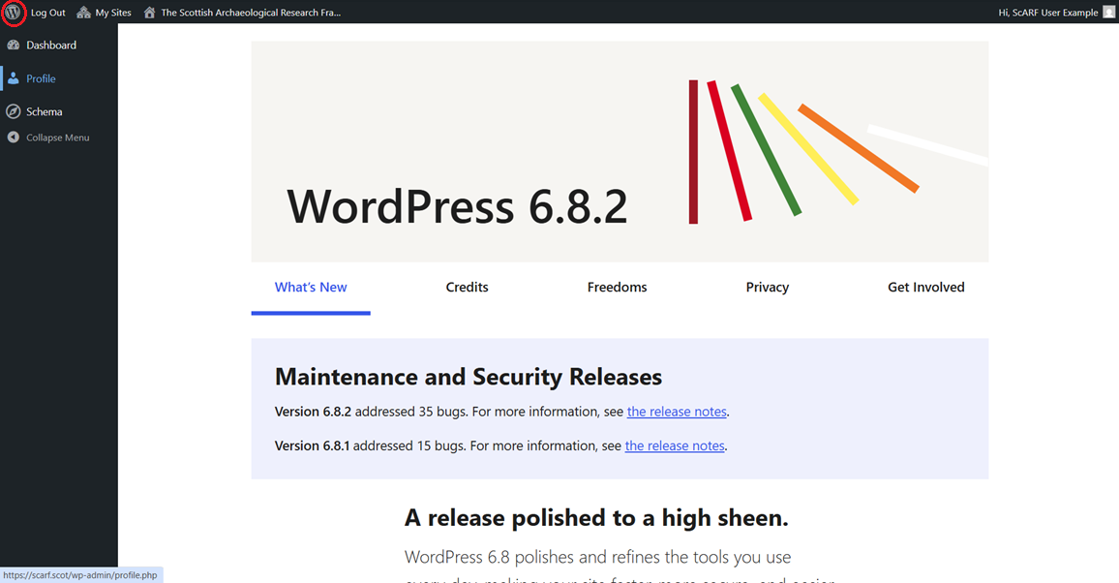View the Privacy tab
The height and width of the screenshot is (583, 1119).
(x=767, y=287)
